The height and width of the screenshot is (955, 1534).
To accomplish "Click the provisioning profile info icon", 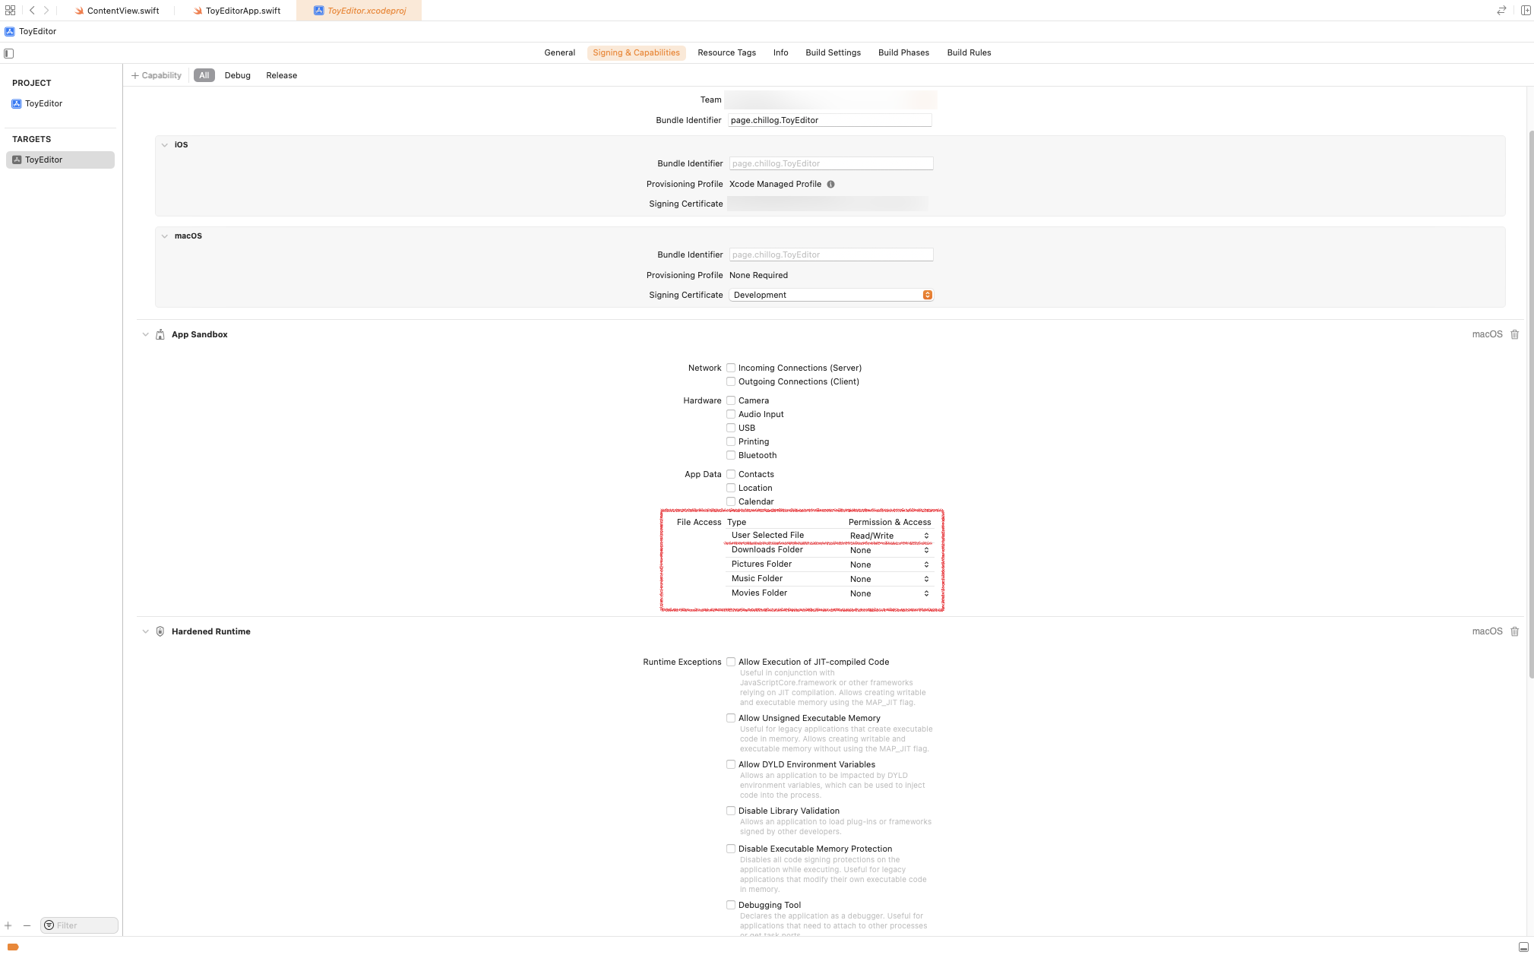I will tap(830, 185).
